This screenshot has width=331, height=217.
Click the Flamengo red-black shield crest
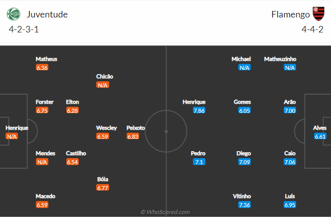(x=319, y=14)
